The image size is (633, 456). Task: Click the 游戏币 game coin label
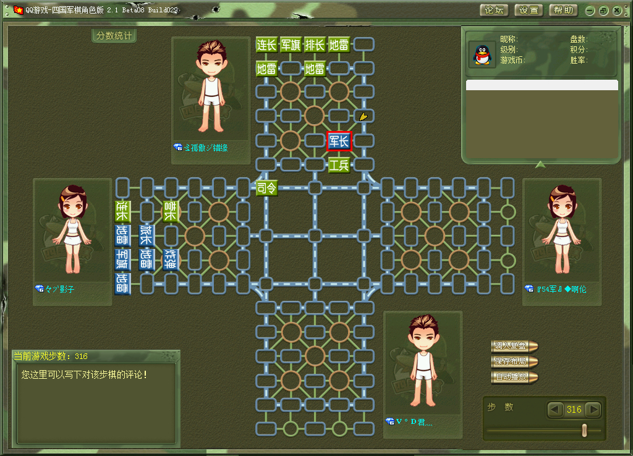point(512,60)
